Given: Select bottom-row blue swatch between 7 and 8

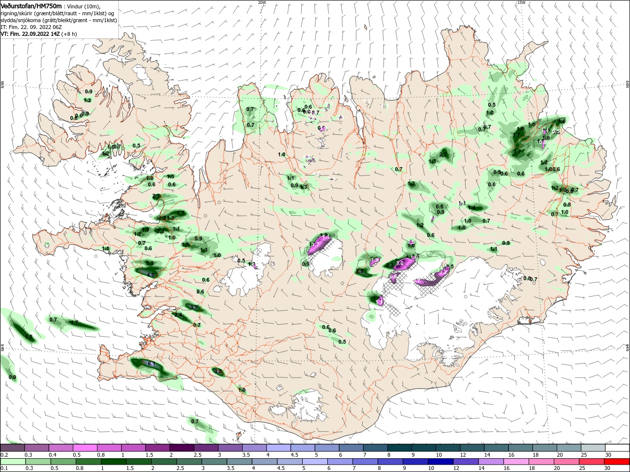Looking at the screenshot, I should pyautogui.click(x=366, y=462).
